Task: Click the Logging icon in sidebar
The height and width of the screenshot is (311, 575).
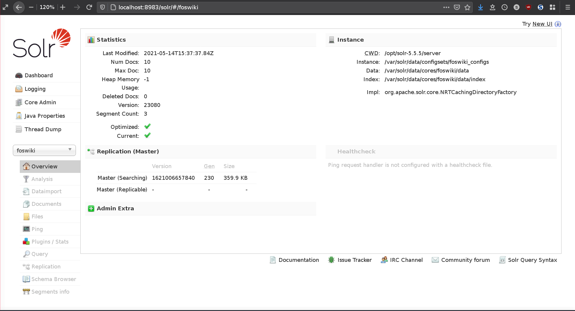Action: click(x=19, y=89)
